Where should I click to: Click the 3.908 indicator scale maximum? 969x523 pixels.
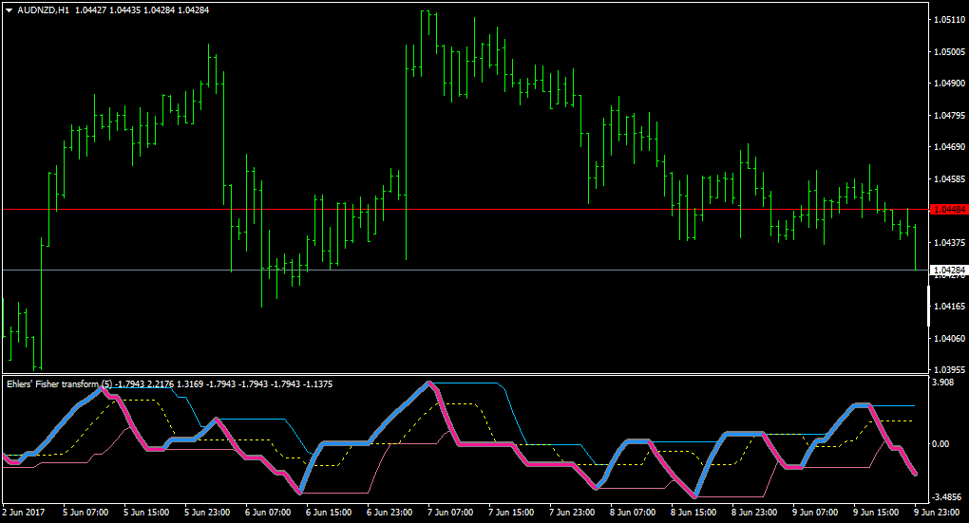point(942,383)
